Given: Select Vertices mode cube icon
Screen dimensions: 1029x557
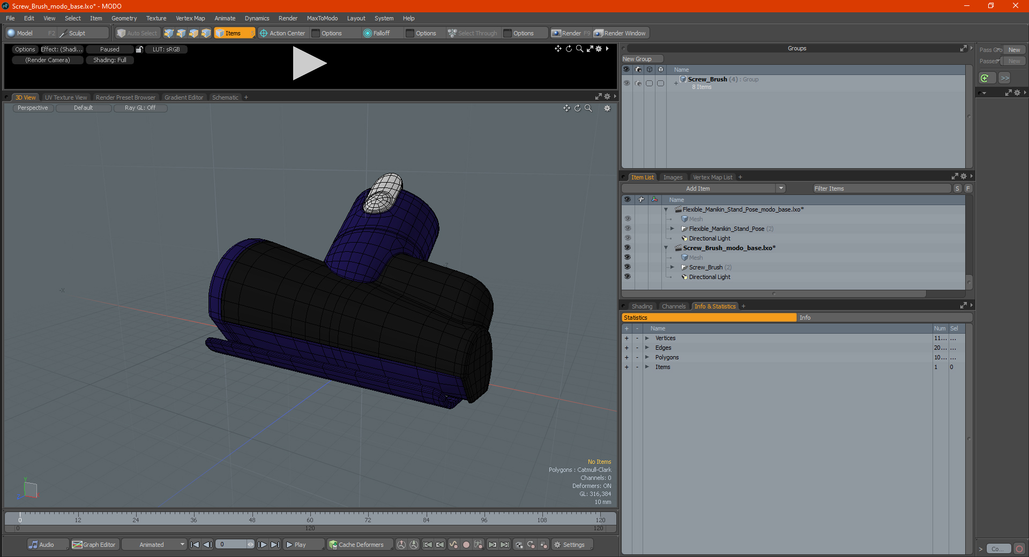Looking at the screenshot, I should pos(169,33).
